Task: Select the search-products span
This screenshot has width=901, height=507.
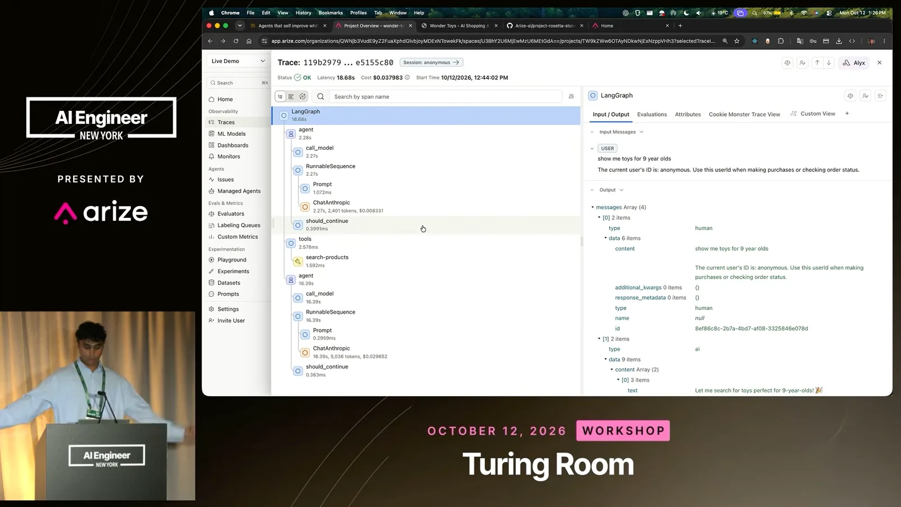Action: [x=426, y=261]
